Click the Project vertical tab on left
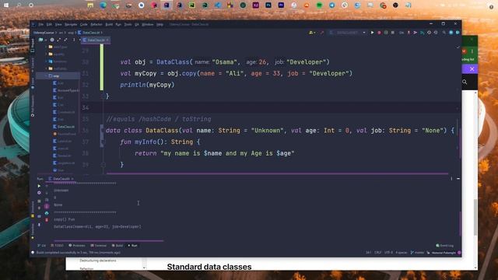This screenshot has height=280, width=498. coord(33,45)
